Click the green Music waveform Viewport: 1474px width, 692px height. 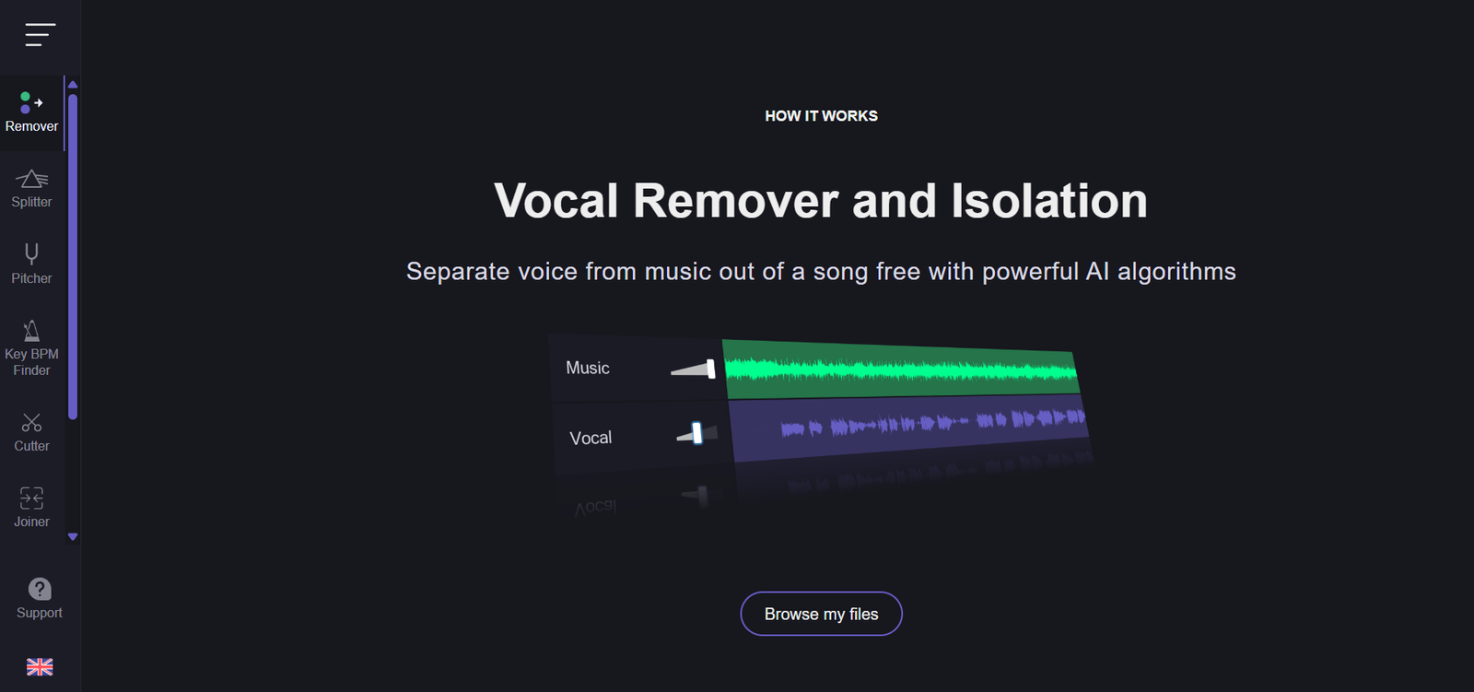pyautogui.click(x=901, y=370)
